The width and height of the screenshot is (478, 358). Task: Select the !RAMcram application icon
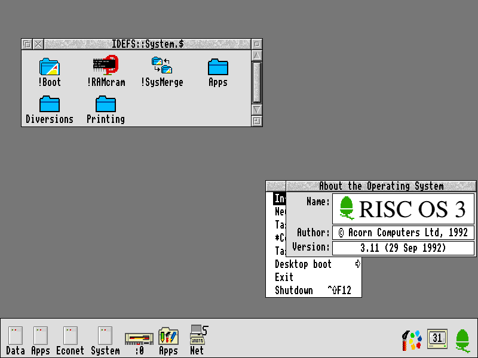(106, 70)
